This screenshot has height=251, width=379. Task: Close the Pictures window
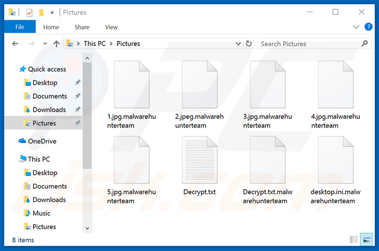[361, 12]
